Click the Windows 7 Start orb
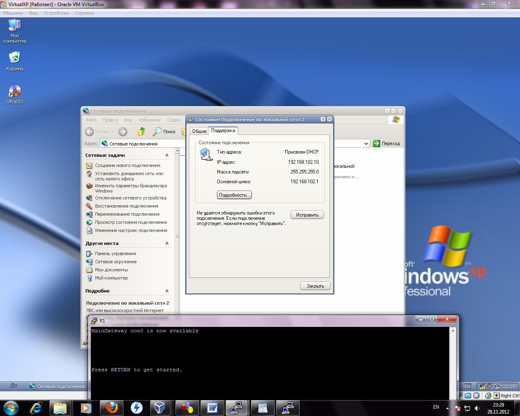Viewport: 520px width, 416px height. (x=11, y=407)
